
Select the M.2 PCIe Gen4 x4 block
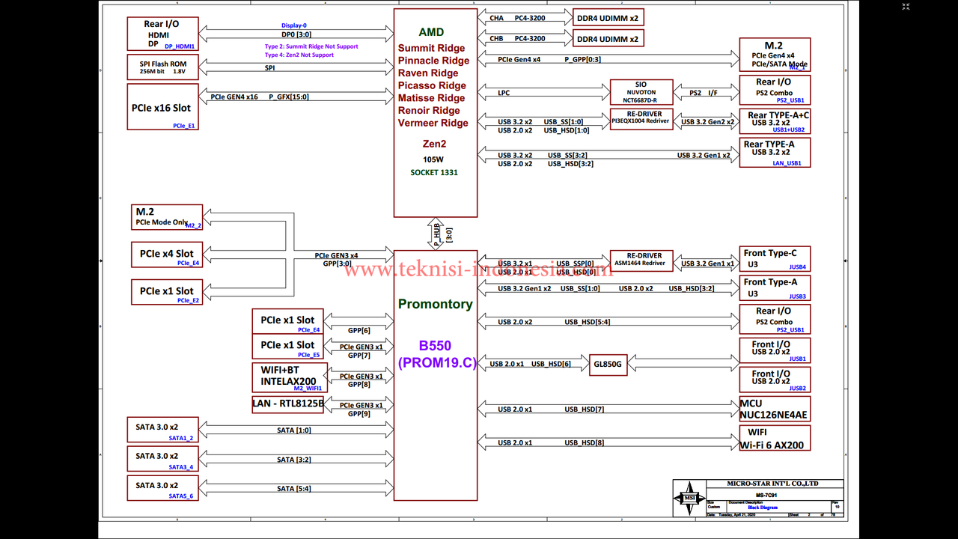[775, 55]
